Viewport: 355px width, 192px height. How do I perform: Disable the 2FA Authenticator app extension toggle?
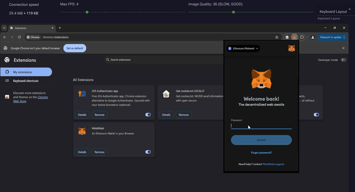(x=148, y=115)
